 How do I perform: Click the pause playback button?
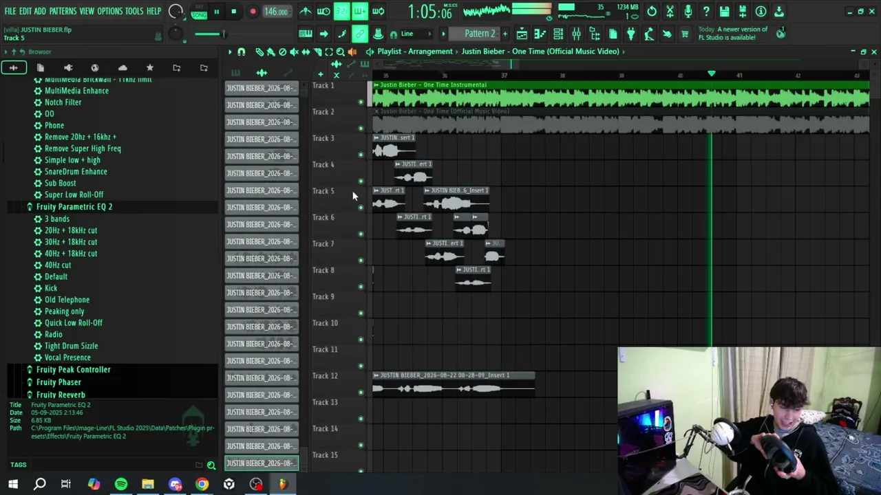click(x=216, y=12)
